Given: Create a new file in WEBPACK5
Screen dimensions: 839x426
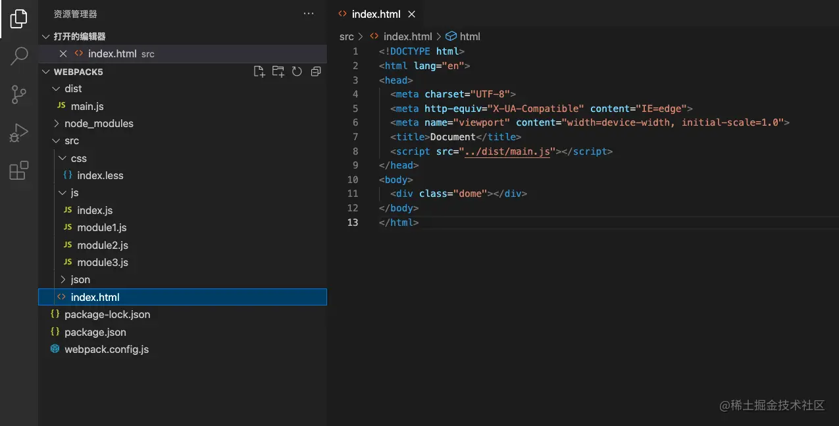Looking at the screenshot, I should coord(259,72).
